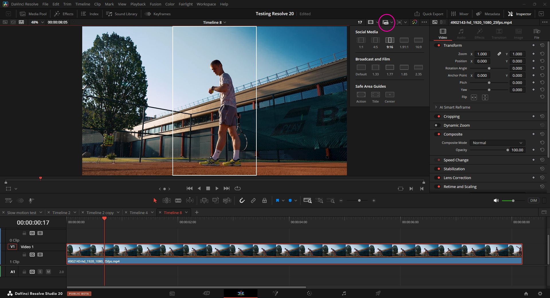
Task: Reset Transform settings icon
Action: tap(542, 45)
